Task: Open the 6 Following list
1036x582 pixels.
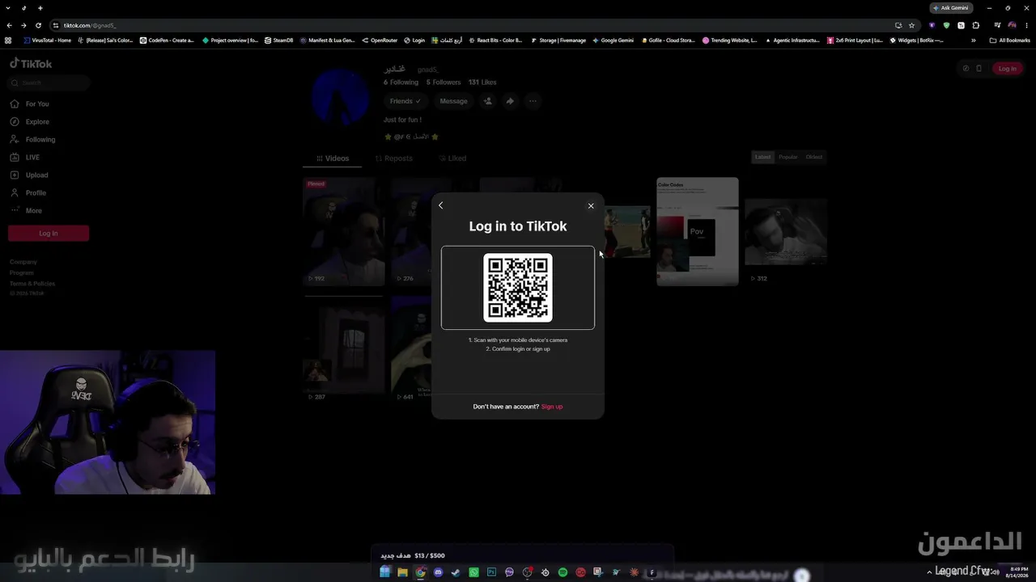Action: (x=401, y=82)
